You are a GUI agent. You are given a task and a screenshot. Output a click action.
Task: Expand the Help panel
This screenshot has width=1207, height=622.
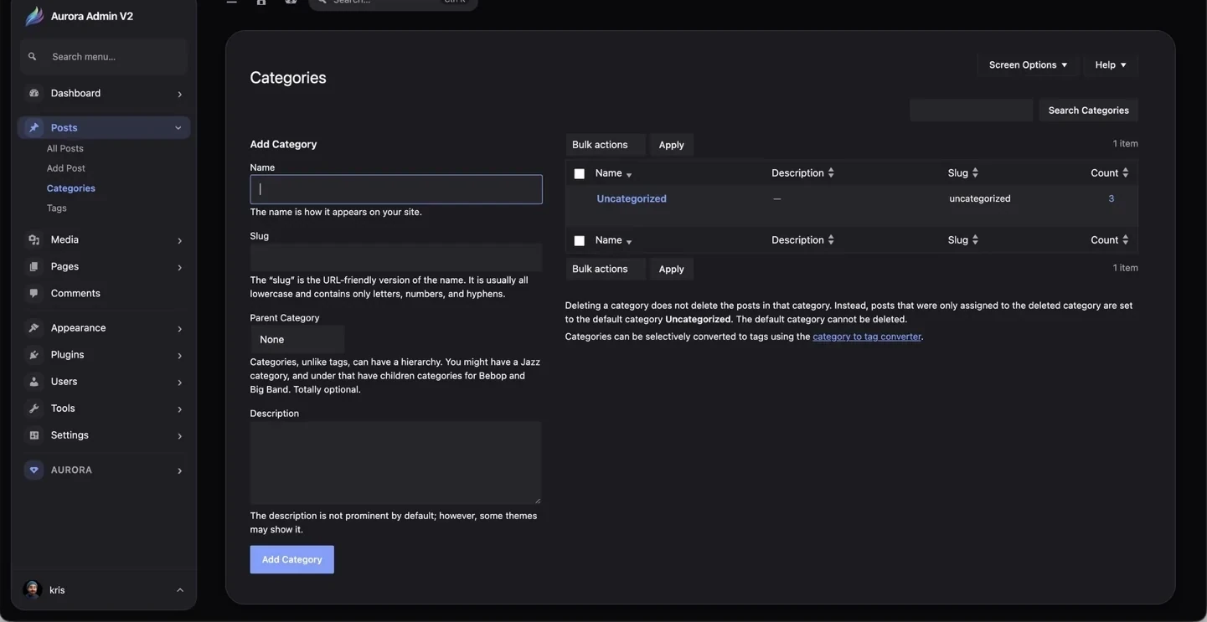click(x=1110, y=64)
